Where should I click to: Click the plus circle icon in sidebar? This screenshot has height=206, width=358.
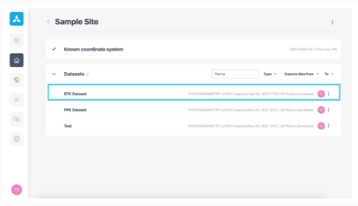tap(17, 40)
